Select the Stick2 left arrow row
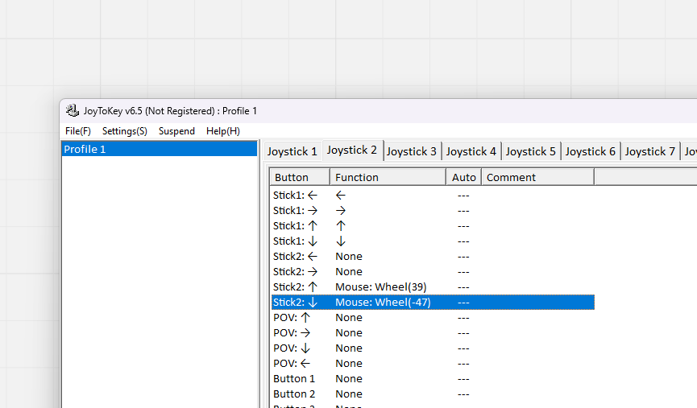 click(433, 257)
